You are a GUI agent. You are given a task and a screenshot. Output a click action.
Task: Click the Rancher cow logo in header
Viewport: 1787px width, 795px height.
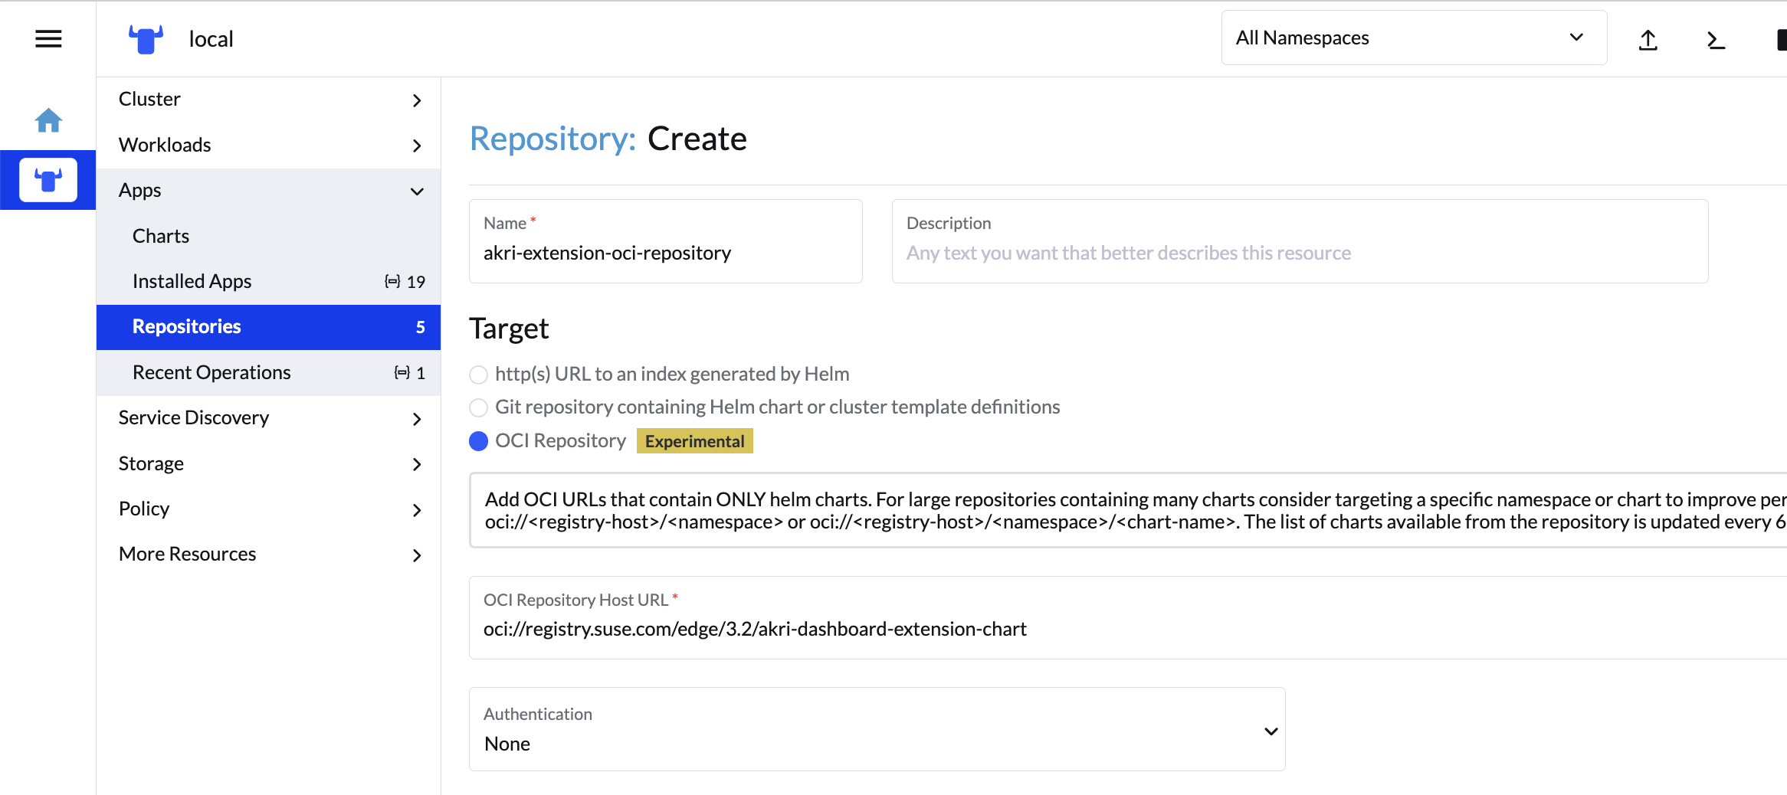146,38
